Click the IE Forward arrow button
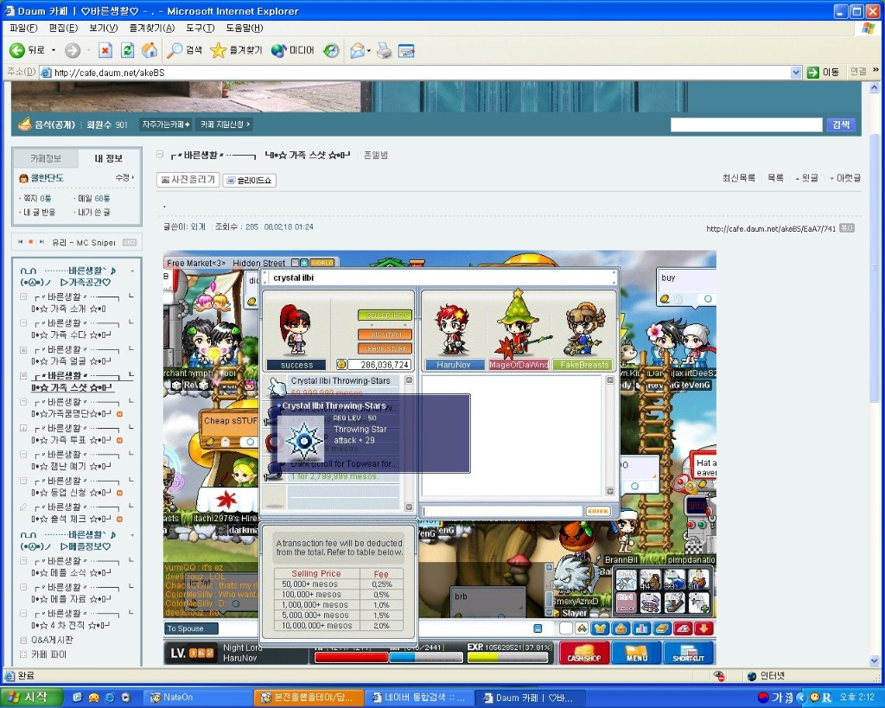Image resolution: width=885 pixels, height=708 pixels. [73, 50]
